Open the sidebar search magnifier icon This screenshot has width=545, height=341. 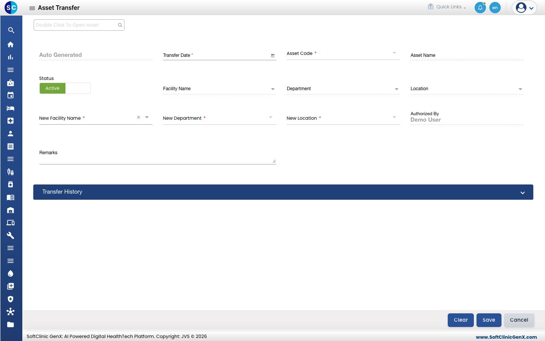11,30
